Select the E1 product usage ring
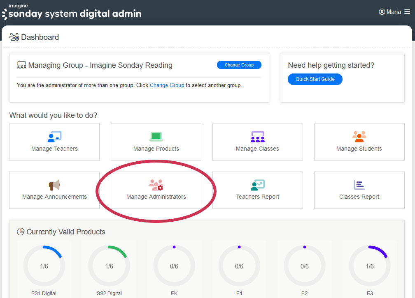 tap(239, 266)
